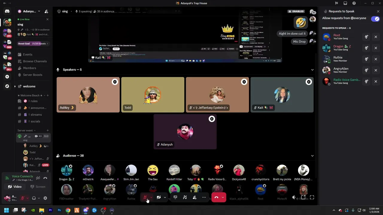Dismiss the Live Now stage banner

coord(47,19)
